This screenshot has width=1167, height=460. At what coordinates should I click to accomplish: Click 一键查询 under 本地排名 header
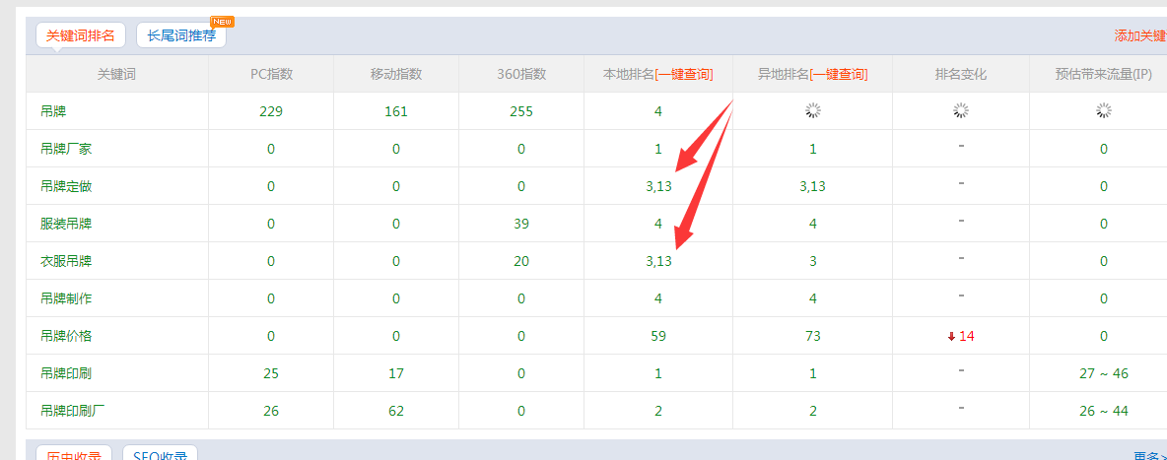pyautogui.click(x=684, y=74)
